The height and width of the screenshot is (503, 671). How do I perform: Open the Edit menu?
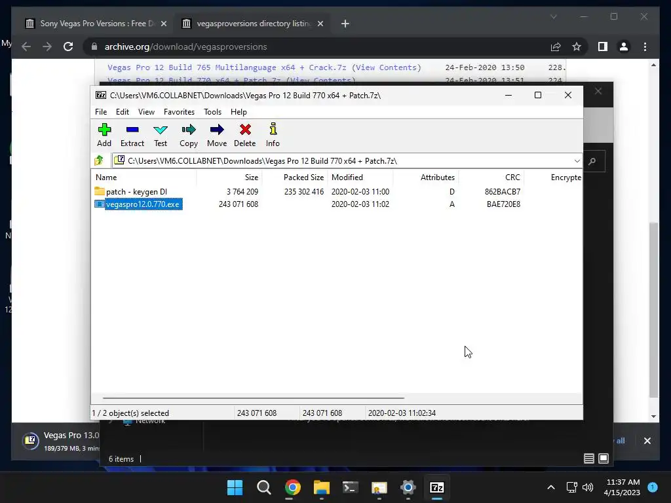pyautogui.click(x=123, y=112)
